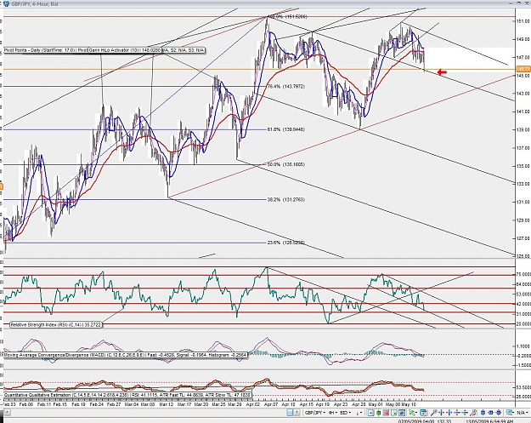Viewport: 531px width, 423px height.
Task: Click the 75.0000 RSI scale label
Action: pos(523,274)
